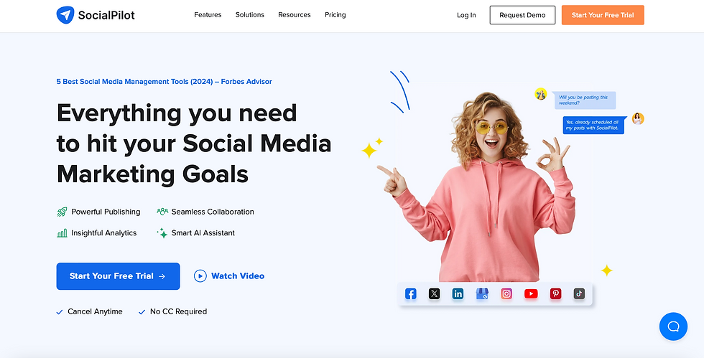Click the Watch Video link text
The height and width of the screenshot is (358, 704).
pyautogui.click(x=238, y=276)
